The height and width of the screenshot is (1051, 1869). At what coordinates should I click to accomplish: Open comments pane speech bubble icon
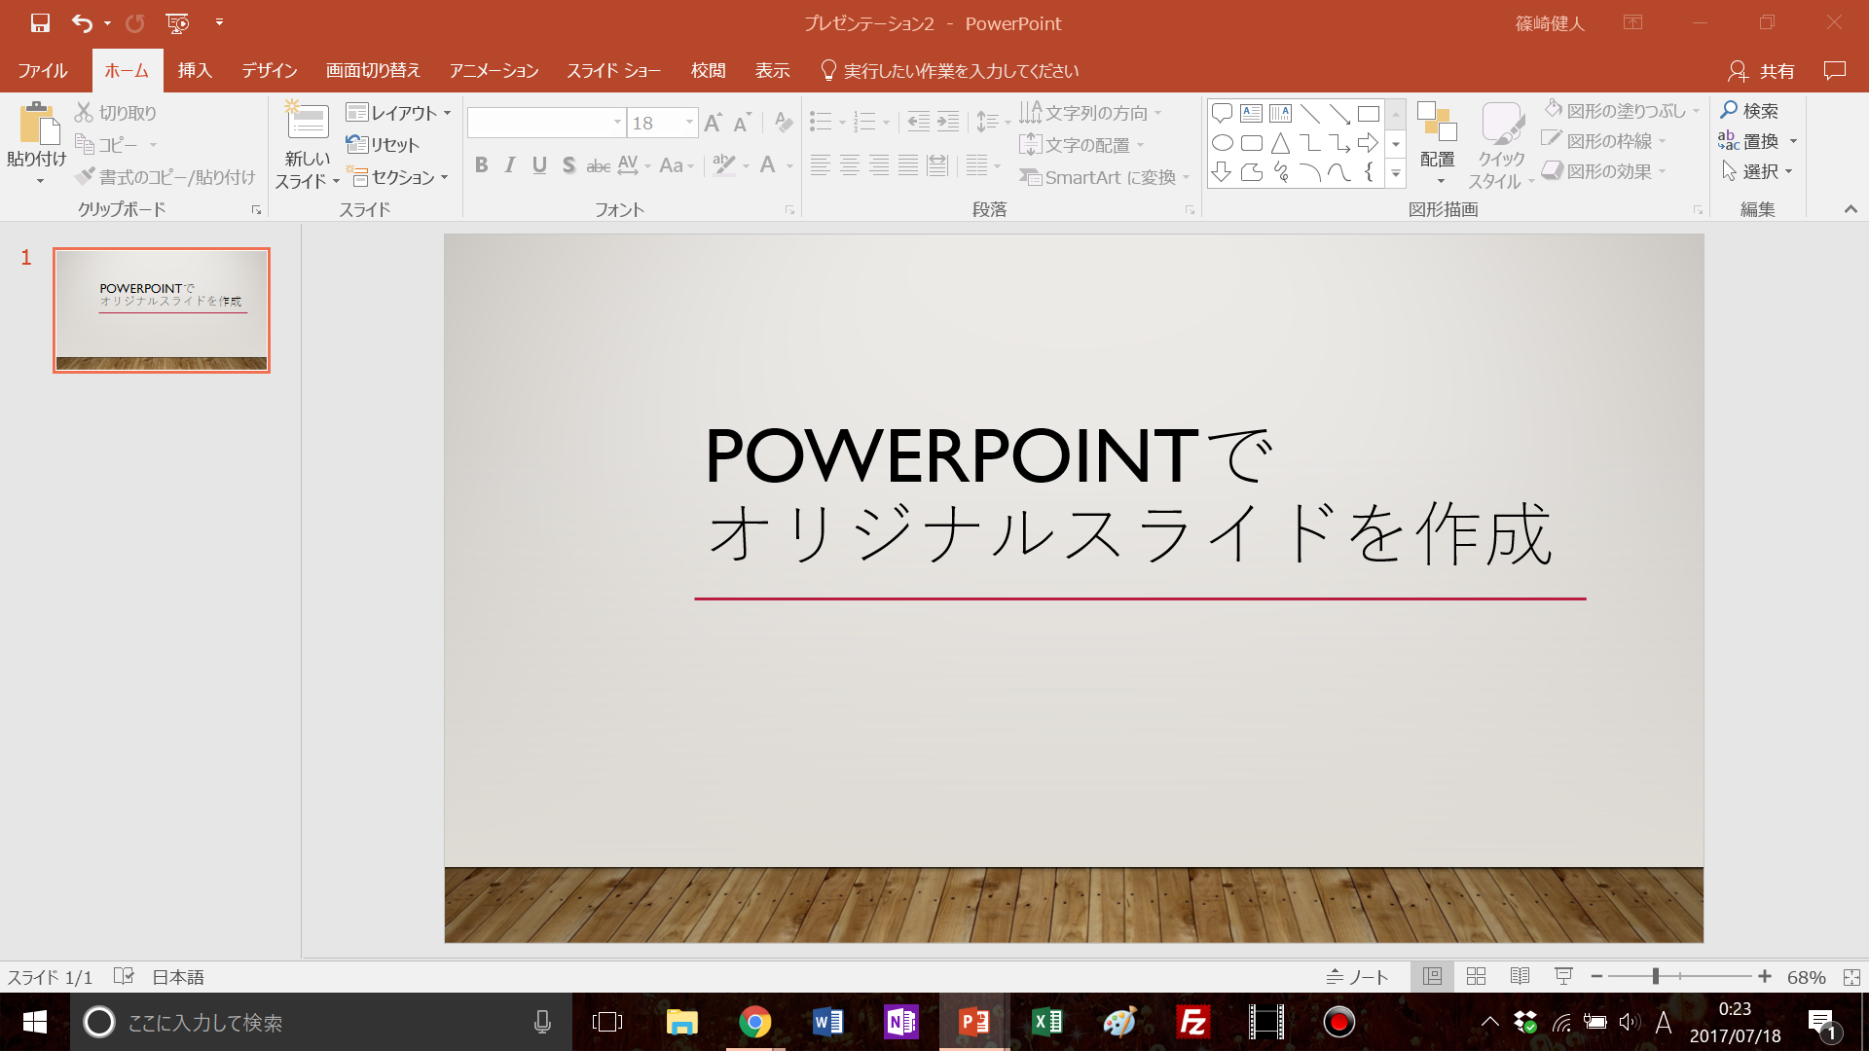[x=1835, y=70]
